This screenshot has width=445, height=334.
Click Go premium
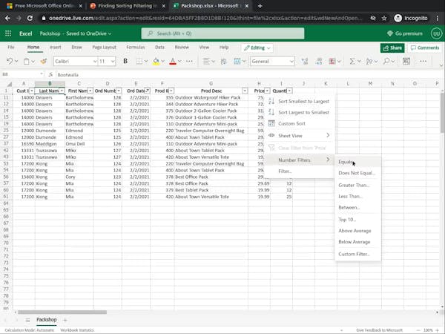(405, 33)
